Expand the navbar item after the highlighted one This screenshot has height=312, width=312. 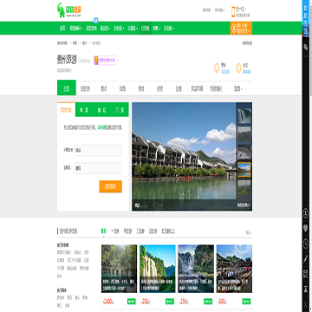[x=157, y=29]
